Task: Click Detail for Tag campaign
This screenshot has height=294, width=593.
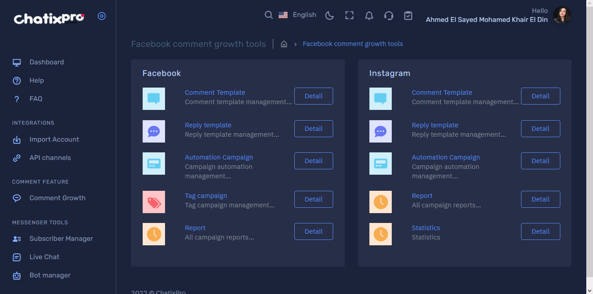Action: coord(313,199)
